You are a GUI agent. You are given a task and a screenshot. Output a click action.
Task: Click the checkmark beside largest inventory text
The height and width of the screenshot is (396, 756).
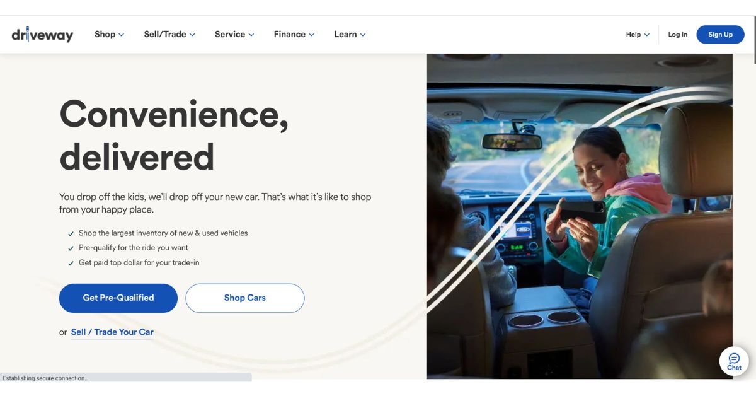click(71, 233)
